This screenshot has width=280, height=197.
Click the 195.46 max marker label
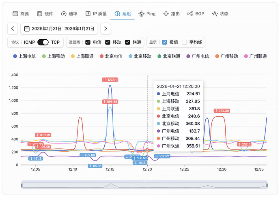[43, 147]
